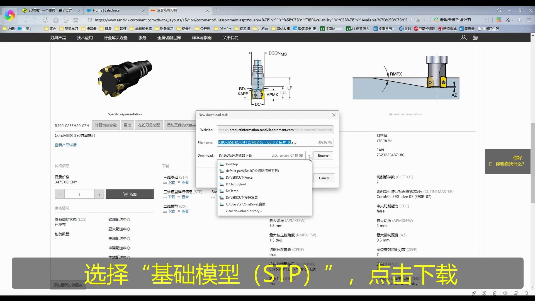The width and height of the screenshot is (535, 301).
Task: Open the scissors screenshot tool
Action: click(x=508, y=20)
